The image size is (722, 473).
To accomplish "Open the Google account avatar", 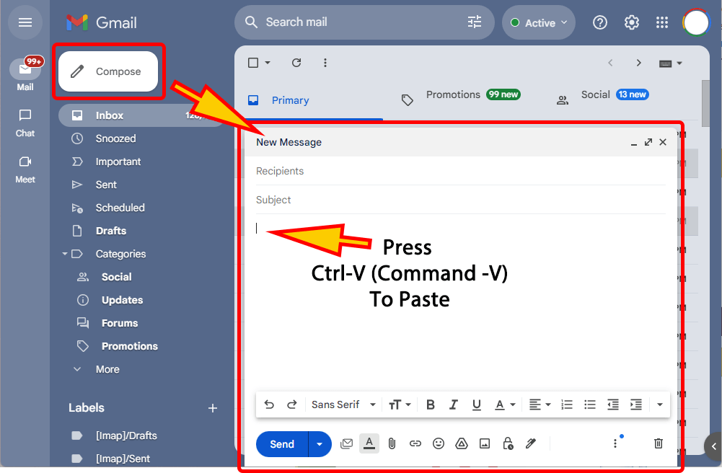I will coord(696,22).
